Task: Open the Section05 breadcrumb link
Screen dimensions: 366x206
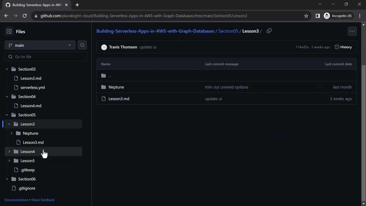Action: pyautogui.click(x=228, y=31)
